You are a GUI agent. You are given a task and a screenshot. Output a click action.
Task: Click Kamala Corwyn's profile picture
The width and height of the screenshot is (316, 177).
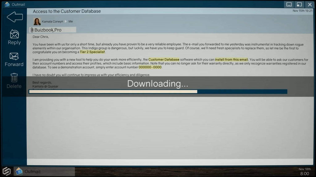pyautogui.click(x=37, y=22)
